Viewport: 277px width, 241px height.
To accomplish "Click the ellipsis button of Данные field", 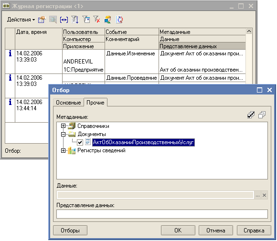I will coord(257,195).
